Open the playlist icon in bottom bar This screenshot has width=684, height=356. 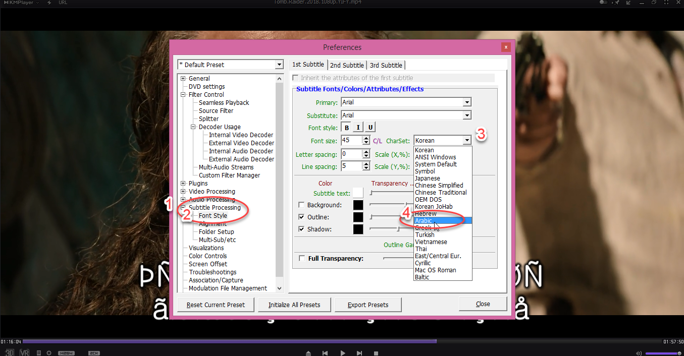39,353
